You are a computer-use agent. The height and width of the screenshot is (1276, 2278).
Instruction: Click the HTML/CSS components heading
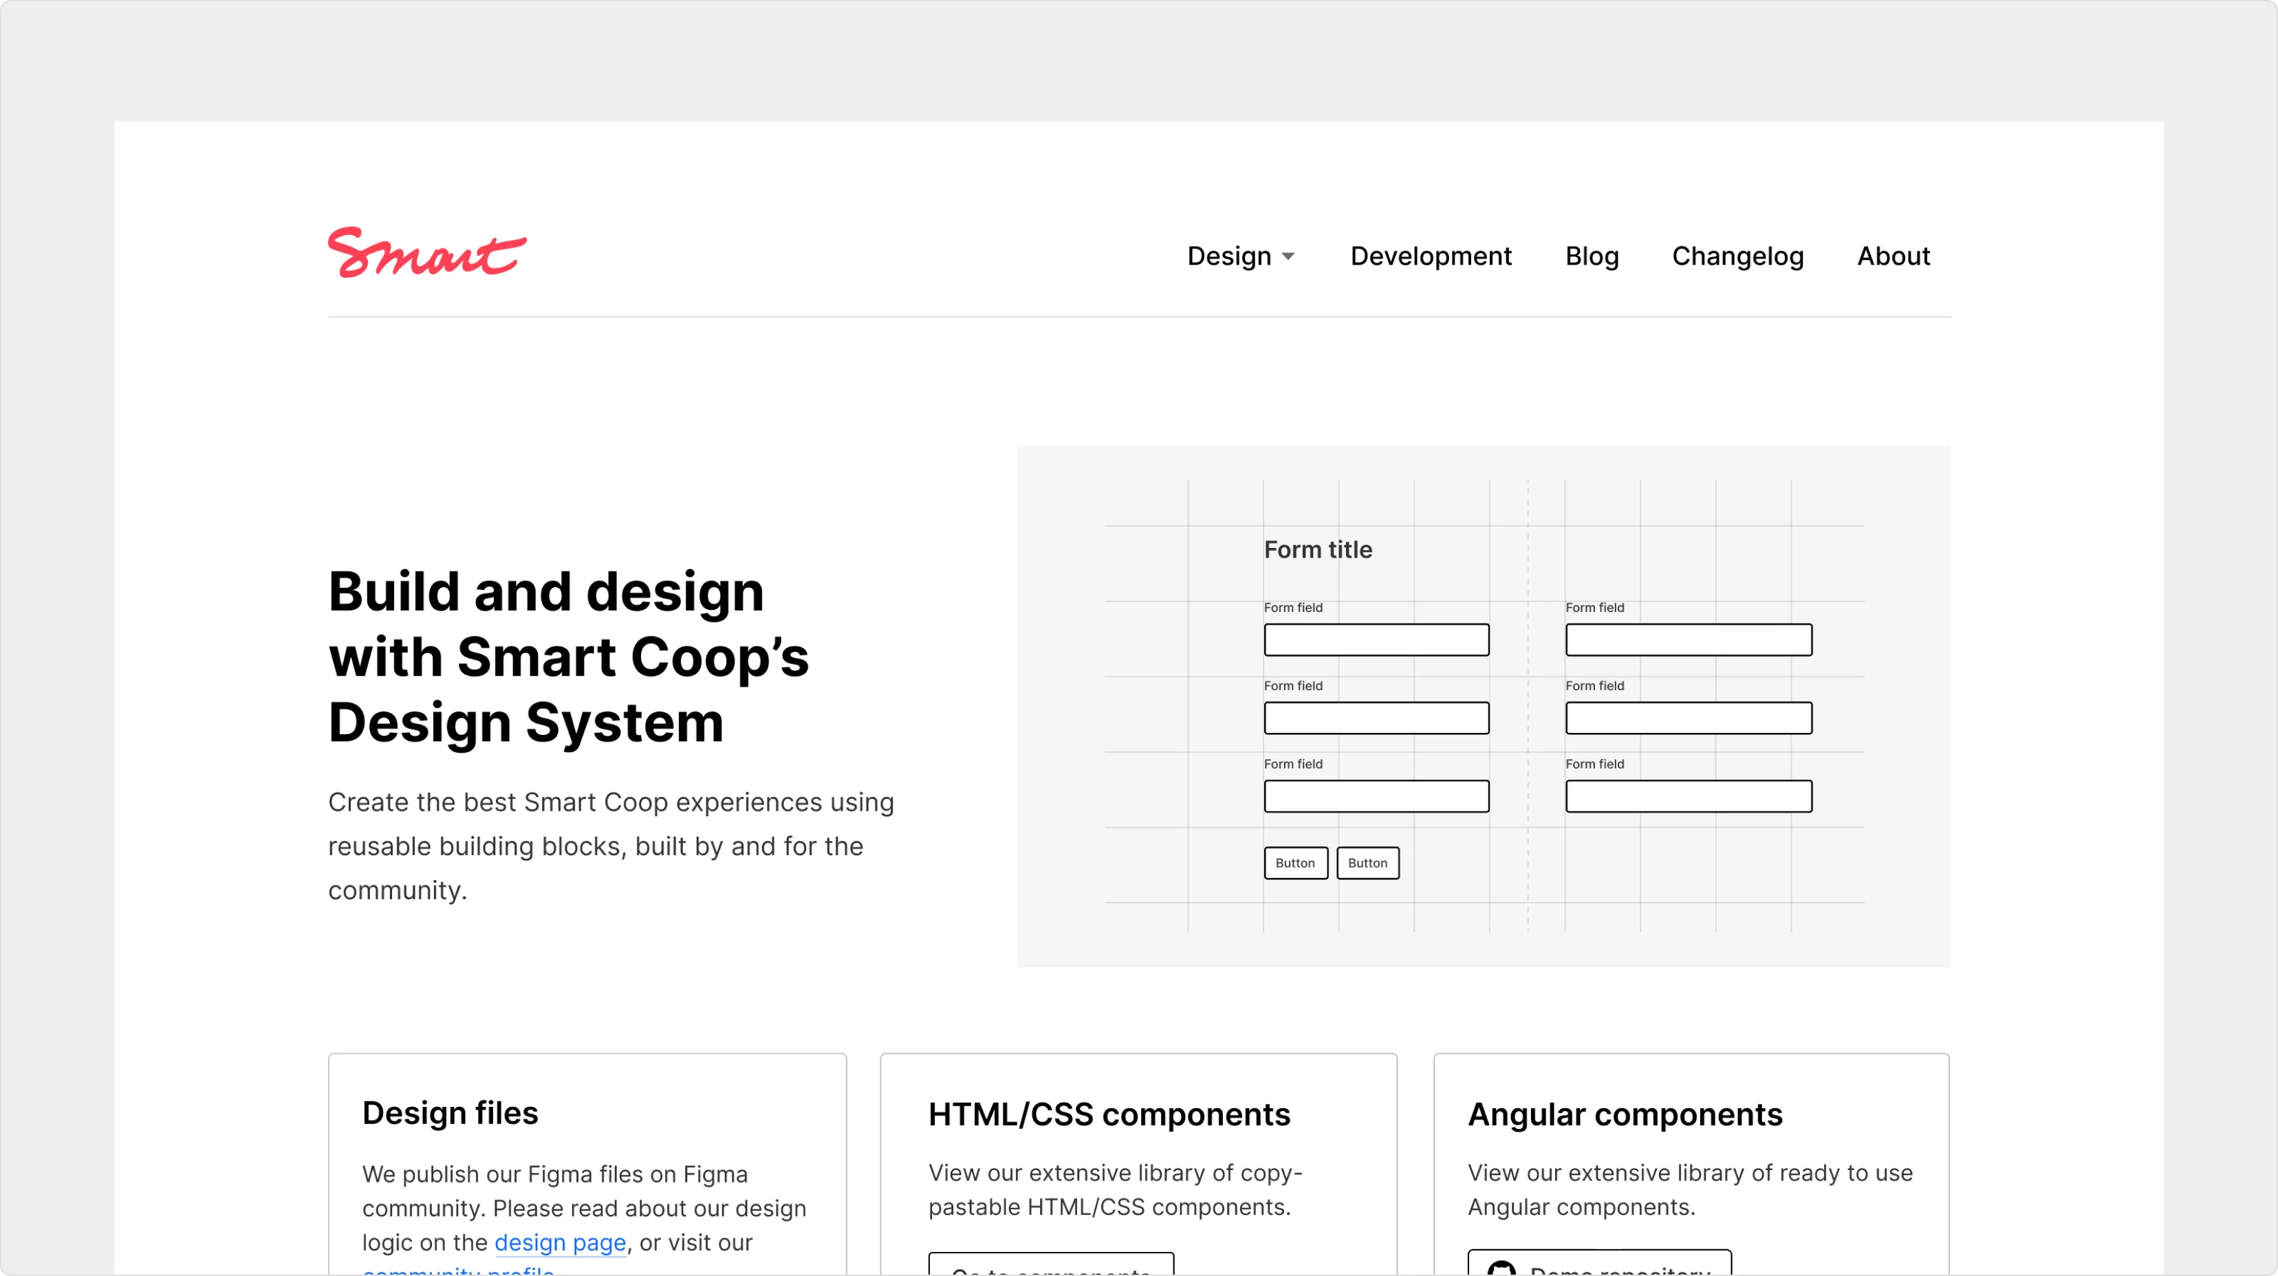click(x=1109, y=1115)
